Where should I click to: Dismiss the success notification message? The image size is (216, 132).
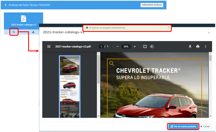tap(168, 27)
